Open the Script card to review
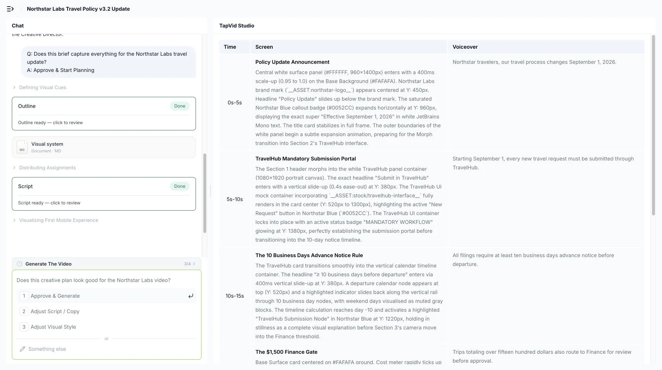 104,194
